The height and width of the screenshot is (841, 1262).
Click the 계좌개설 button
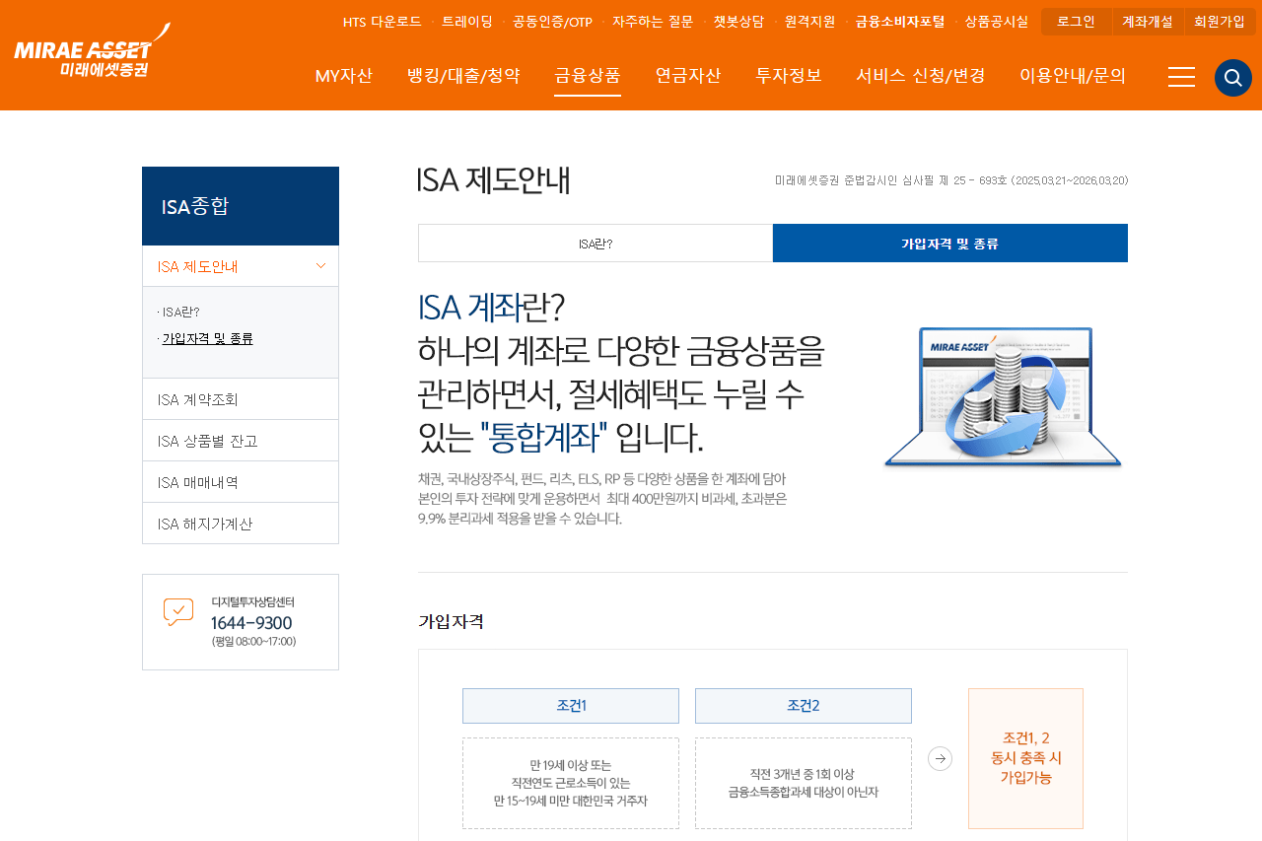click(1148, 21)
